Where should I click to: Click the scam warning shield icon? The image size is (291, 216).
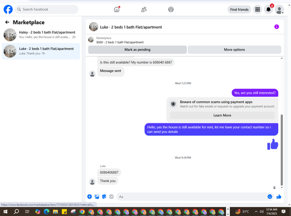(173, 104)
